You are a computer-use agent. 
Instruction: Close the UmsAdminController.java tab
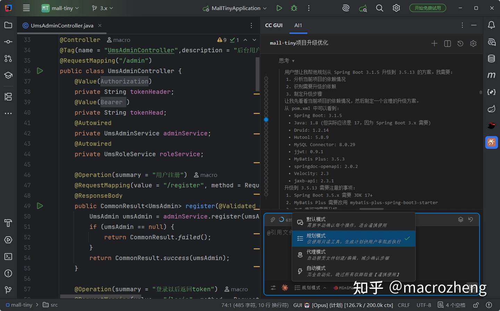pyautogui.click(x=100, y=25)
